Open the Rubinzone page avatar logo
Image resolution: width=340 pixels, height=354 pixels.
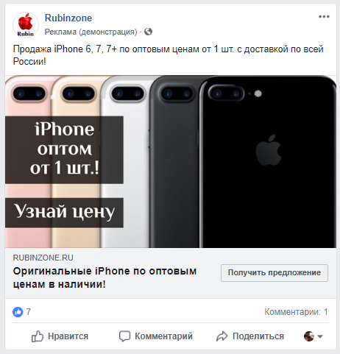26,25
